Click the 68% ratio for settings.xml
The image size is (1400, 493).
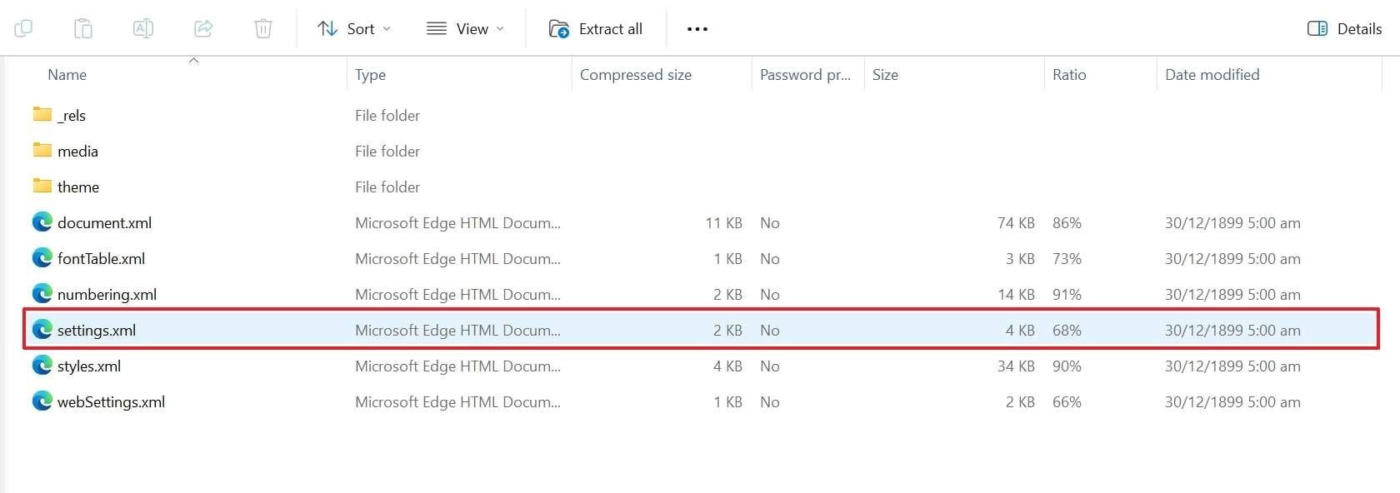pyautogui.click(x=1067, y=330)
